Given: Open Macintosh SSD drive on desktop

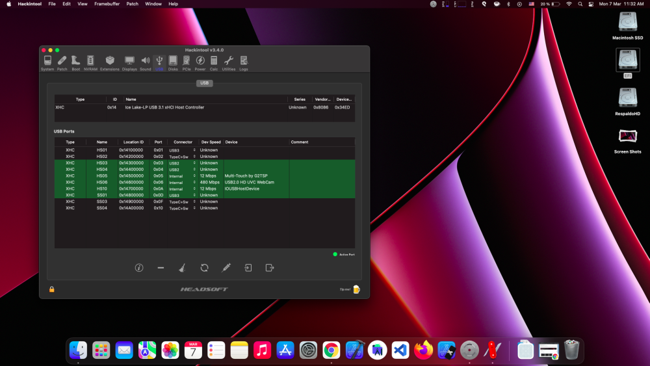Looking at the screenshot, I should pyautogui.click(x=628, y=26).
